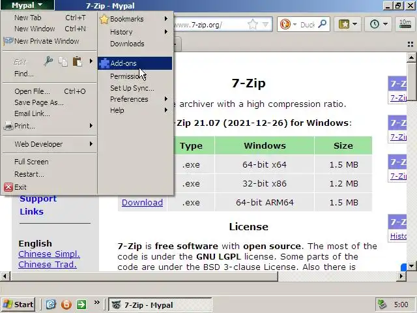Click the Cut scissors icon in the Edit row
This screenshot has height=313, width=417.
point(48,61)
